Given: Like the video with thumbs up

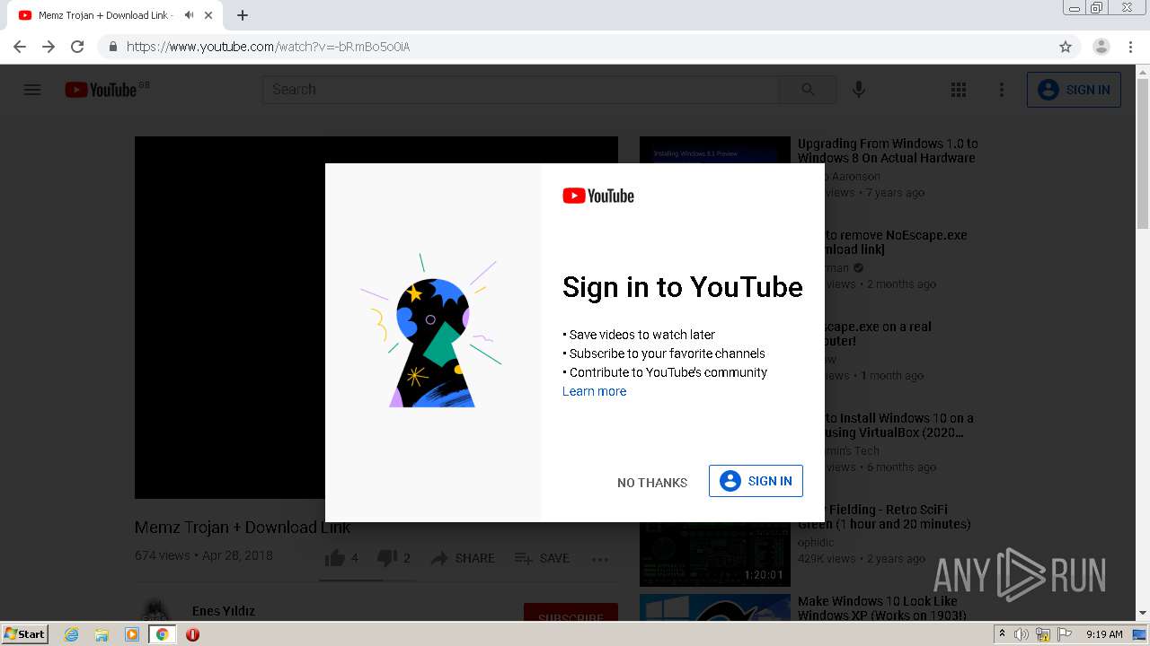Looking at the screenshot, I should (x=342, y=558).
